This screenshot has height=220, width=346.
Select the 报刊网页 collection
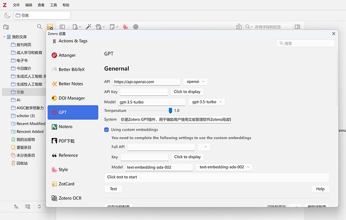(24, 45)
